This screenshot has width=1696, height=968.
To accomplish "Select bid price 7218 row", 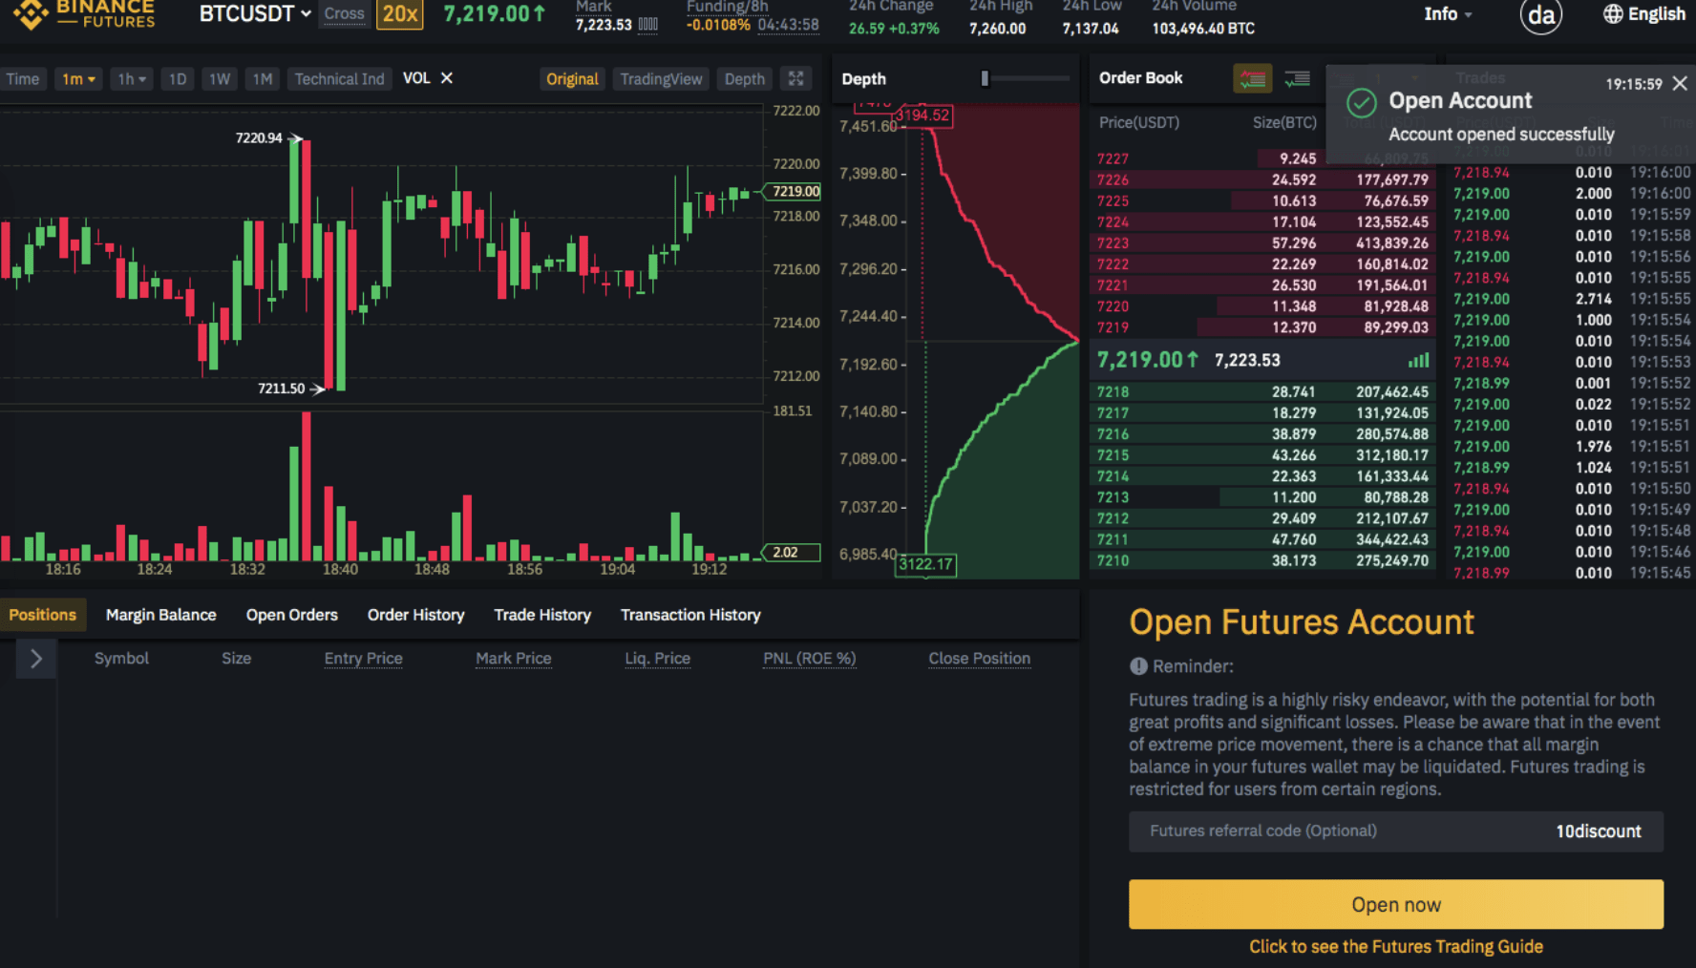I will pyautogui.click(x=1262, y=391).
